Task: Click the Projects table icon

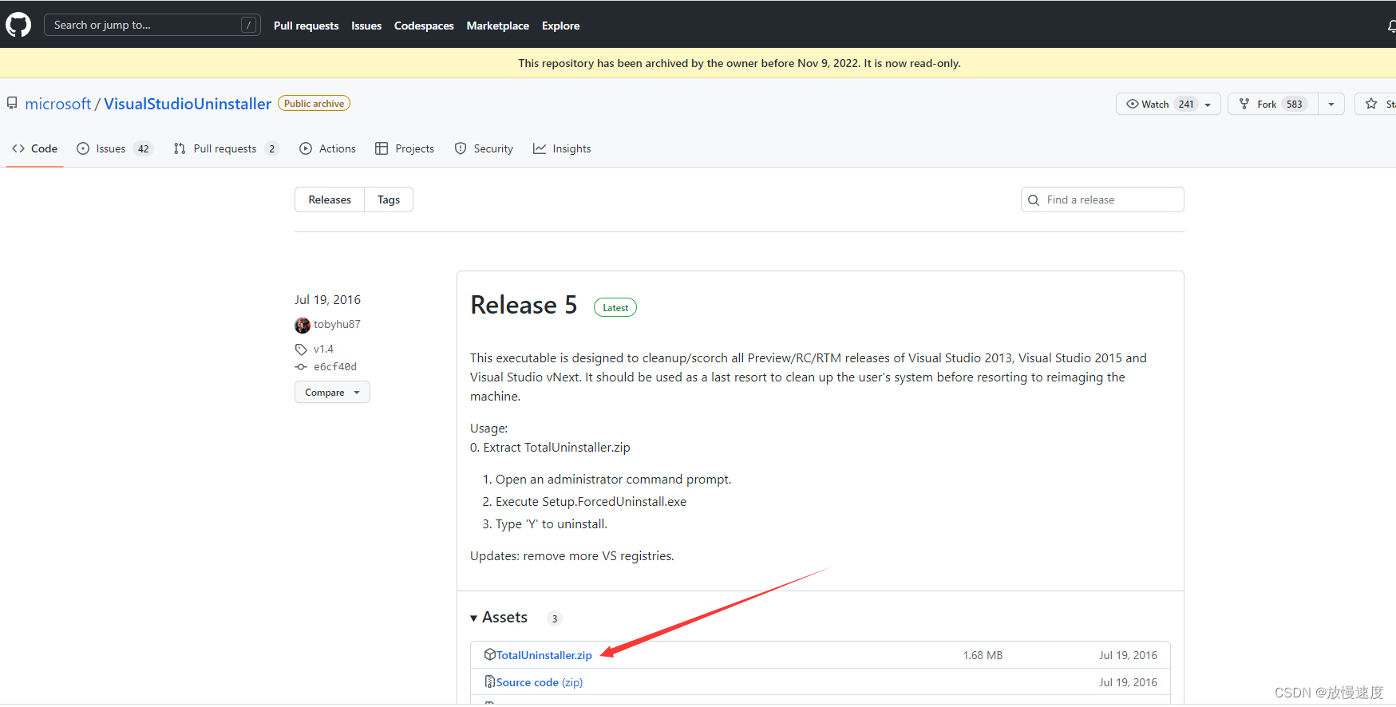Action: coord(382,148)
